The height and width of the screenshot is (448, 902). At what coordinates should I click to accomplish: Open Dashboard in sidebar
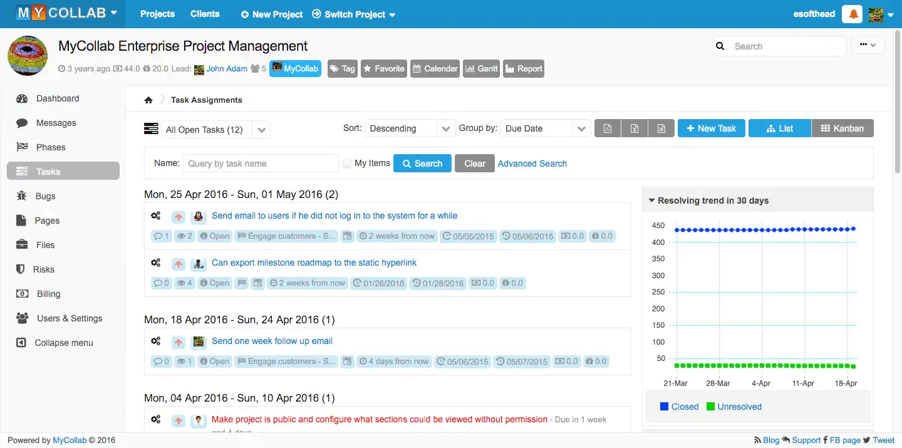(63, 98)
